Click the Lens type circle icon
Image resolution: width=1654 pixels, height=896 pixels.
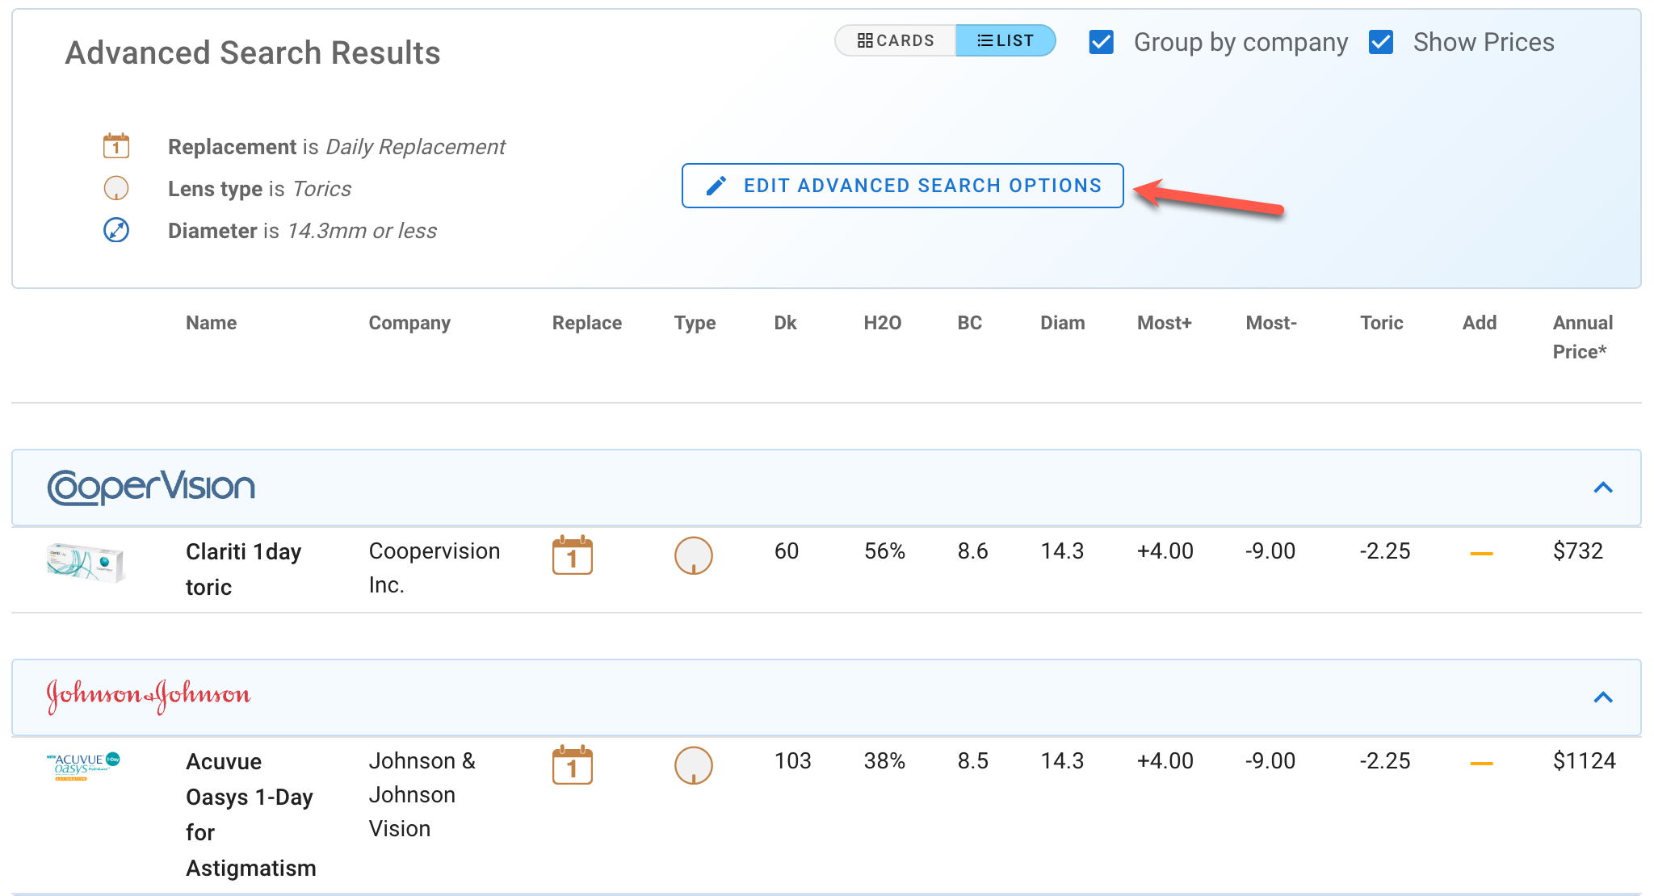(116, 188)
